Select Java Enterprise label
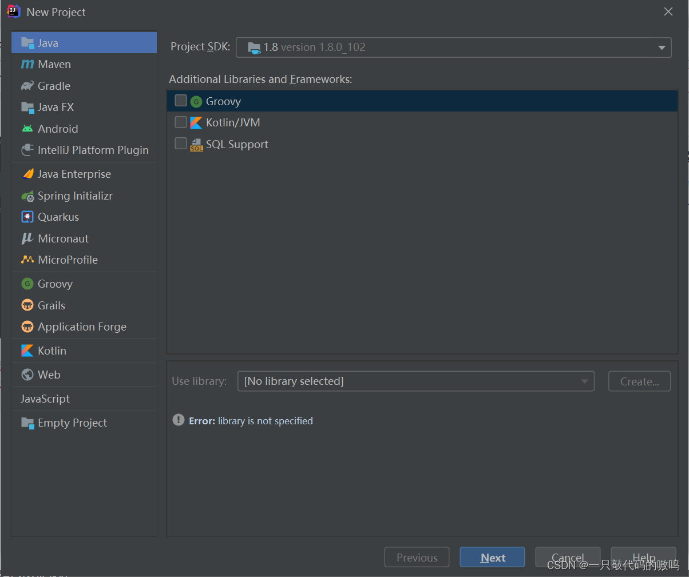 pos(74,174)
